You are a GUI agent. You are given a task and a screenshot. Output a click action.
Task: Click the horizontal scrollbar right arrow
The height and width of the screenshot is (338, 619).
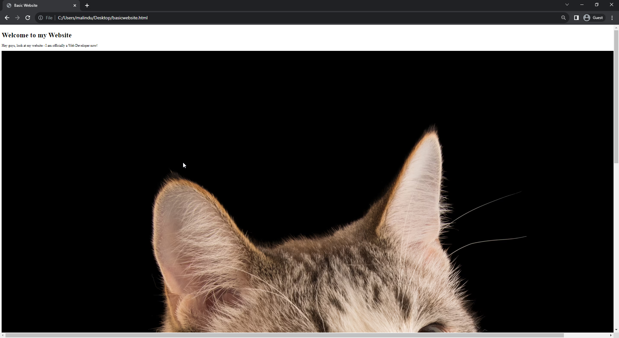[x=611, y=335]
